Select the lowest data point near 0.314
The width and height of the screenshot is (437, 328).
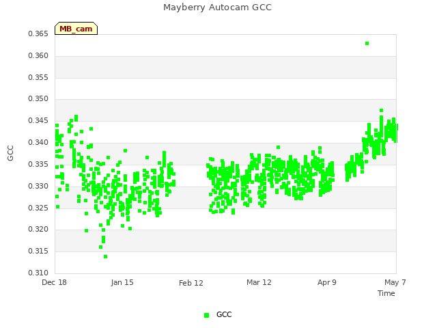tap(105, 257)
